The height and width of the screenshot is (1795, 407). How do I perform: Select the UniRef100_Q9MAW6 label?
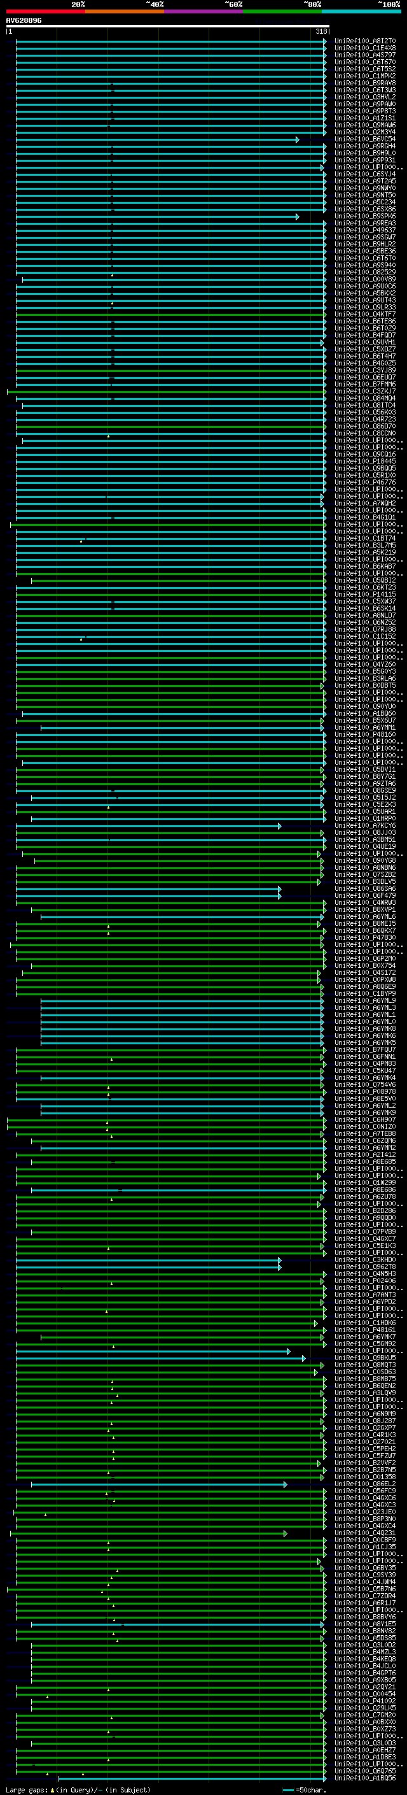click(365, 125)
